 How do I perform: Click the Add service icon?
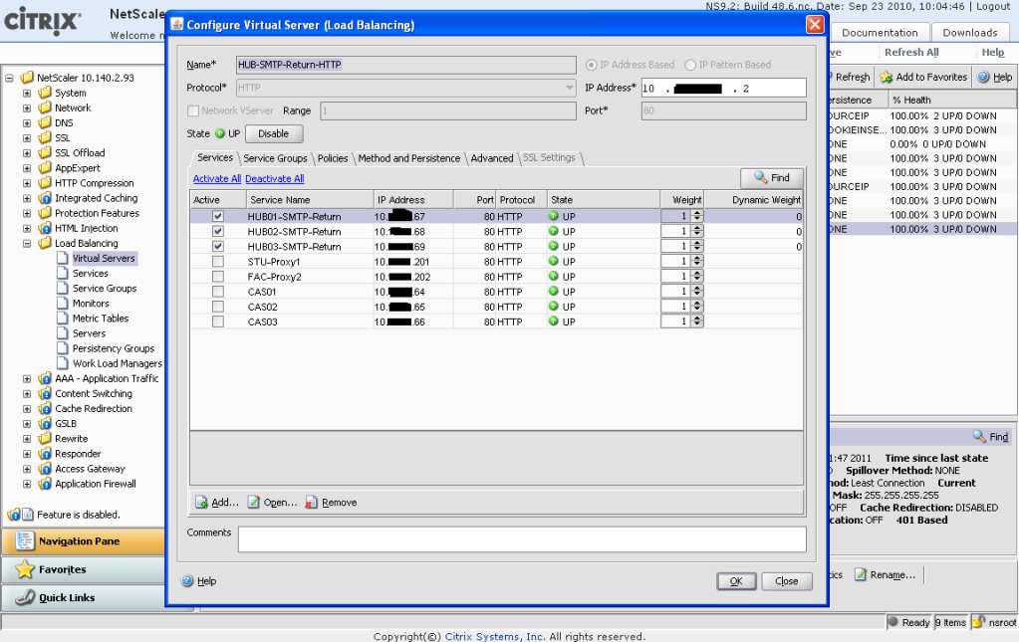click(x=201, y=503)
